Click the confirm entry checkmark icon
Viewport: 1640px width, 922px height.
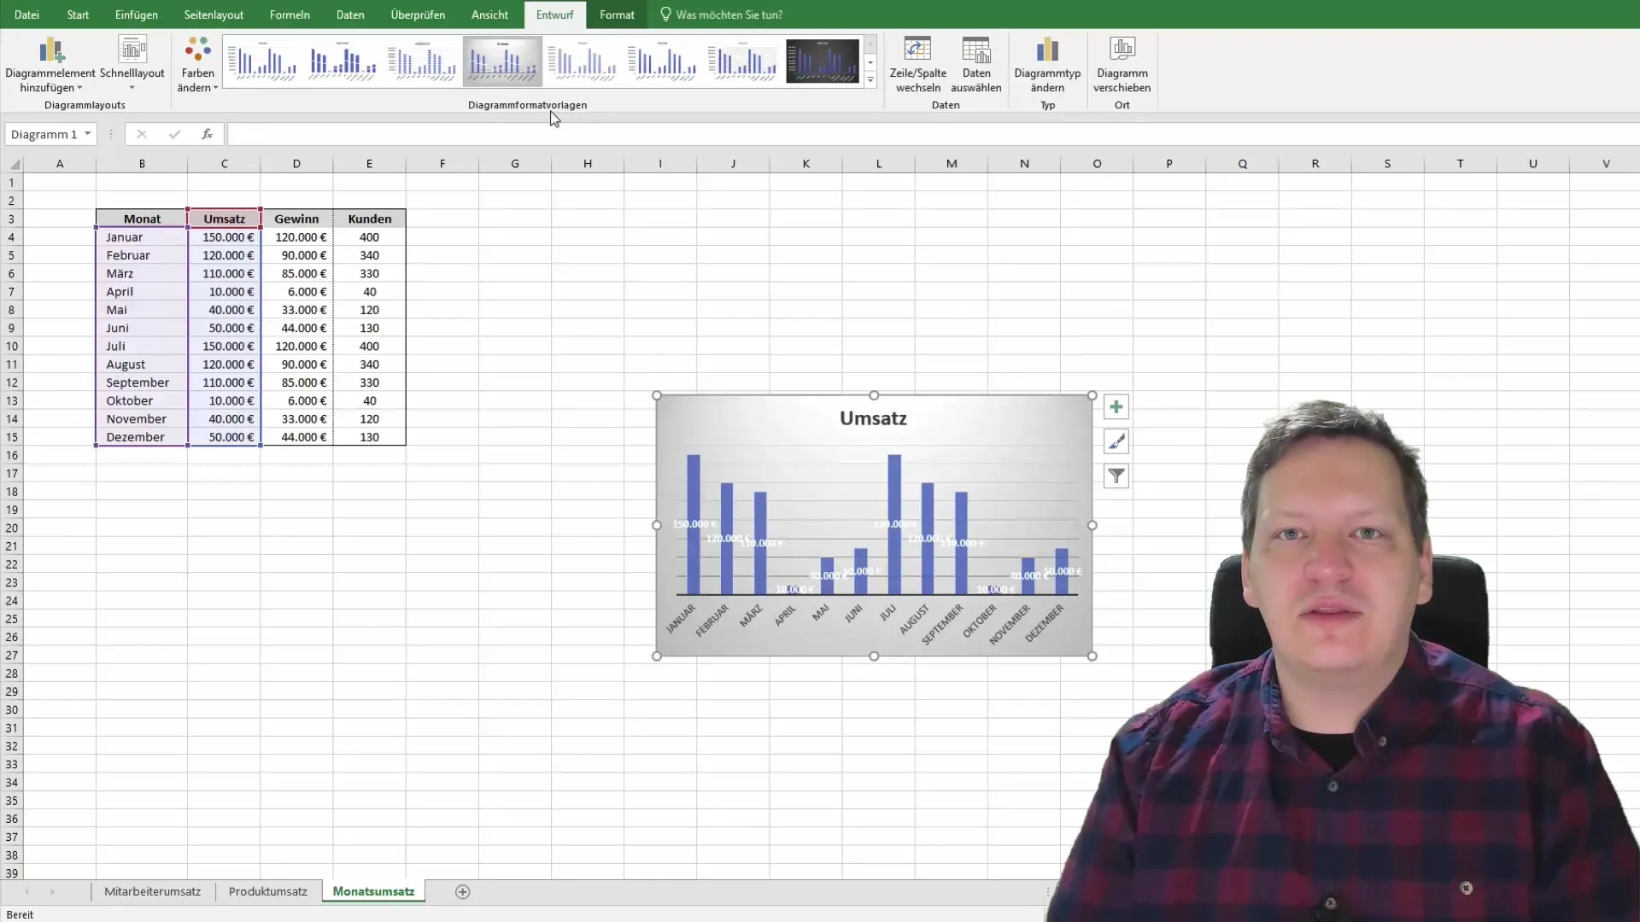tap(174, 134)
